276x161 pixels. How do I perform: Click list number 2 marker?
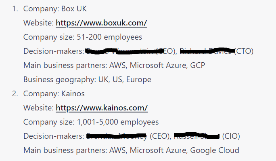click(x=15, y=93)
